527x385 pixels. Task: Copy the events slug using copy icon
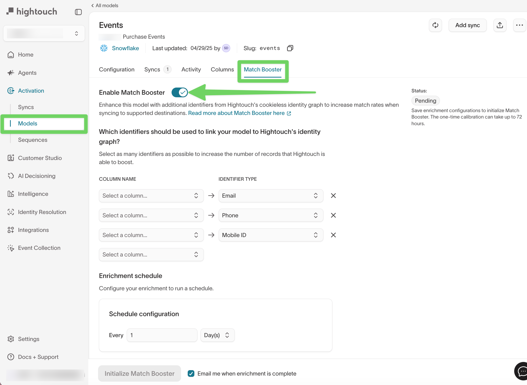tap(290, 48)
